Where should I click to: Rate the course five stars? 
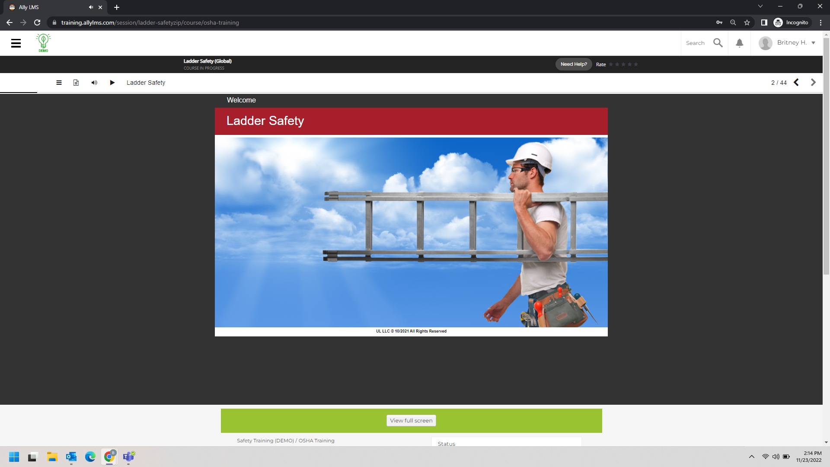click(636, 64)
